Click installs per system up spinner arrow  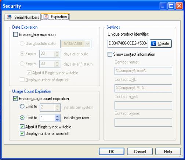coord(57,106)
